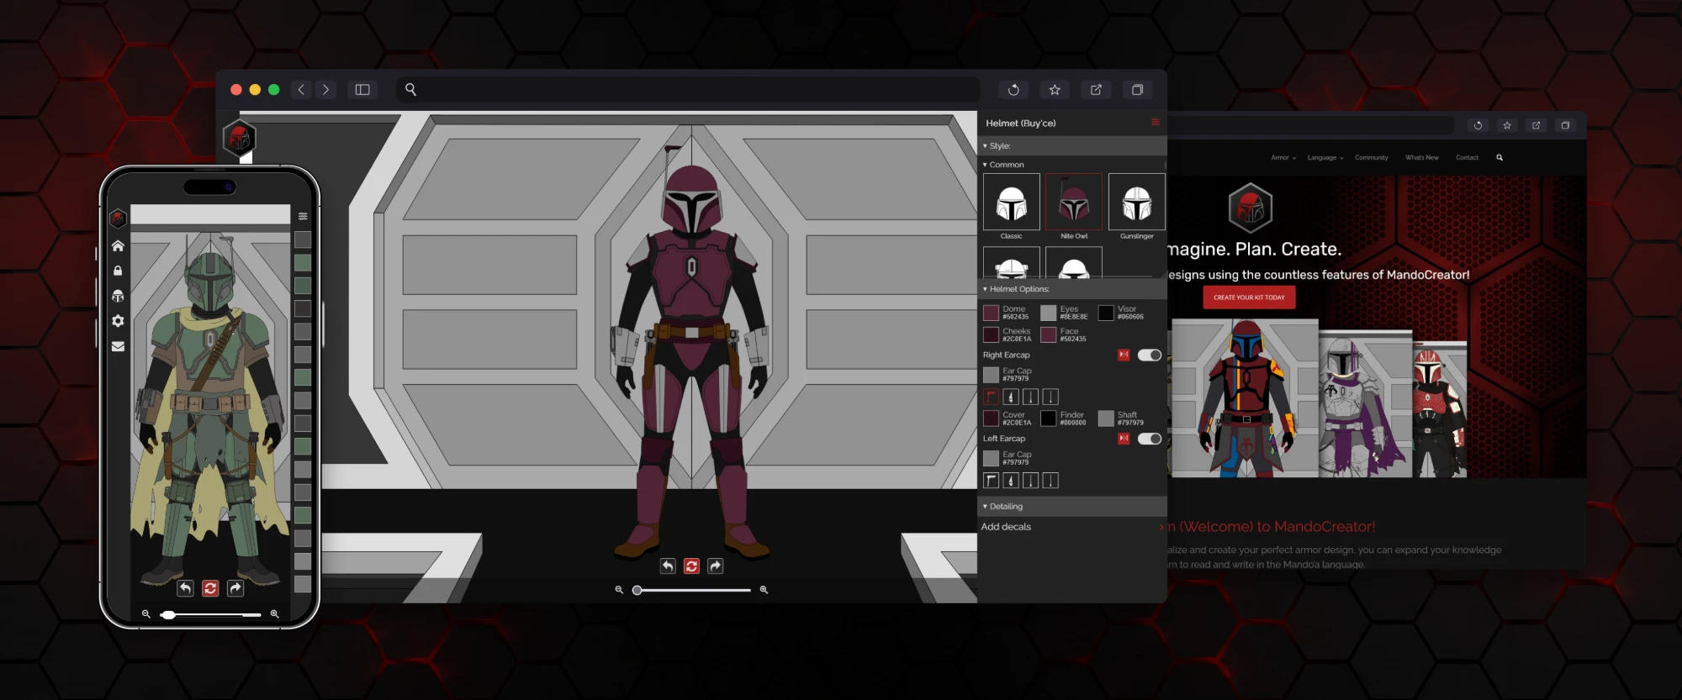
Task: Zoom in with the magnifier in the main window
Action: click(x=764, y=590)
